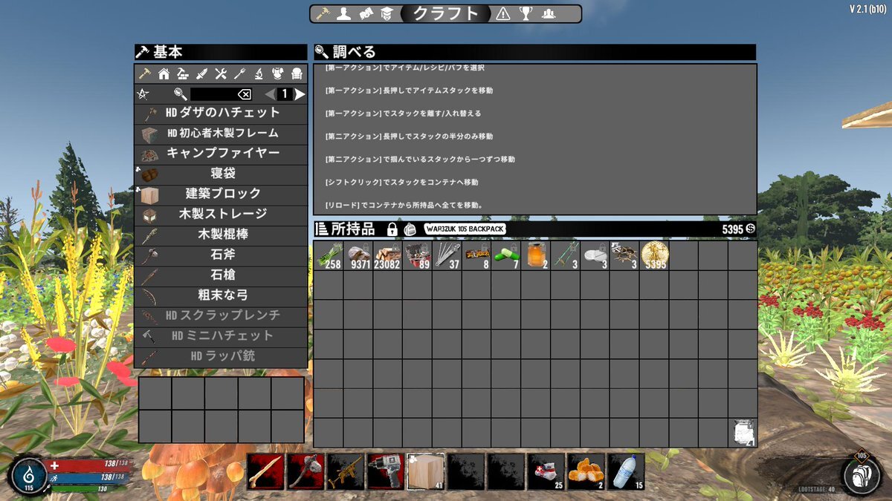The width and height of the screenshot is (892, 501).
Task: Select the 石斧 recipe
Action: 221,256
